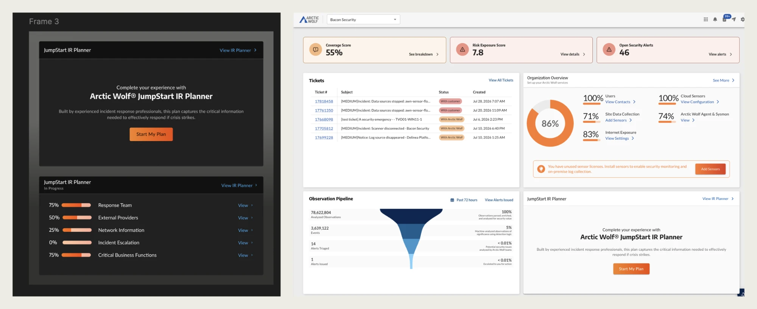The height and width of the screenshot is (309, 757).
Task: Click the arrow next to View Settings
Action: click(633, 139)
